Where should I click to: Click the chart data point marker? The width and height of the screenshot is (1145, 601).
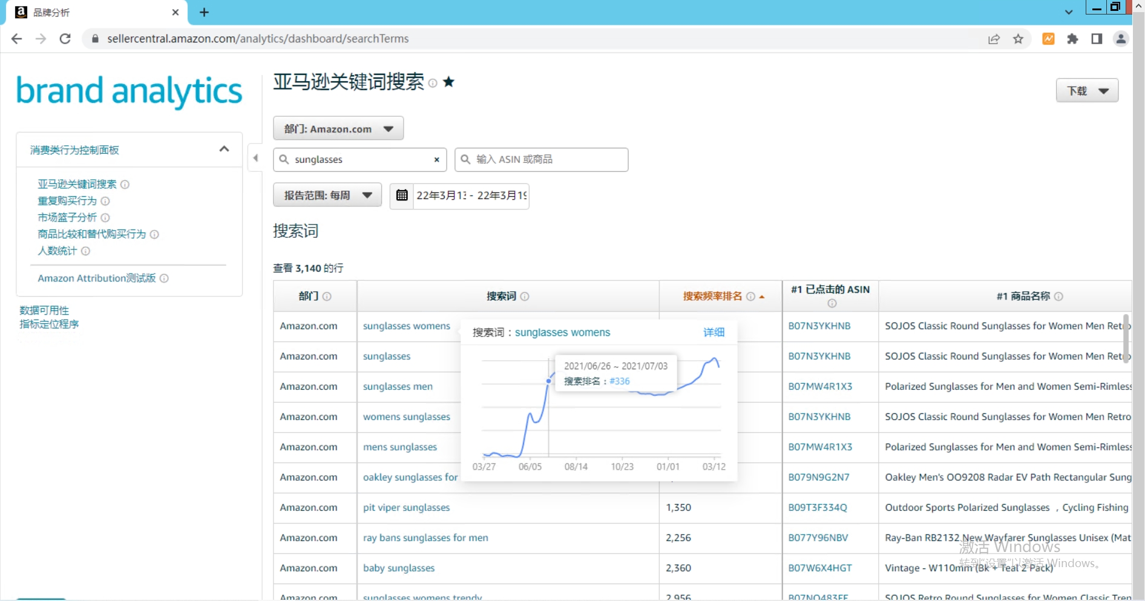[549, 381]
